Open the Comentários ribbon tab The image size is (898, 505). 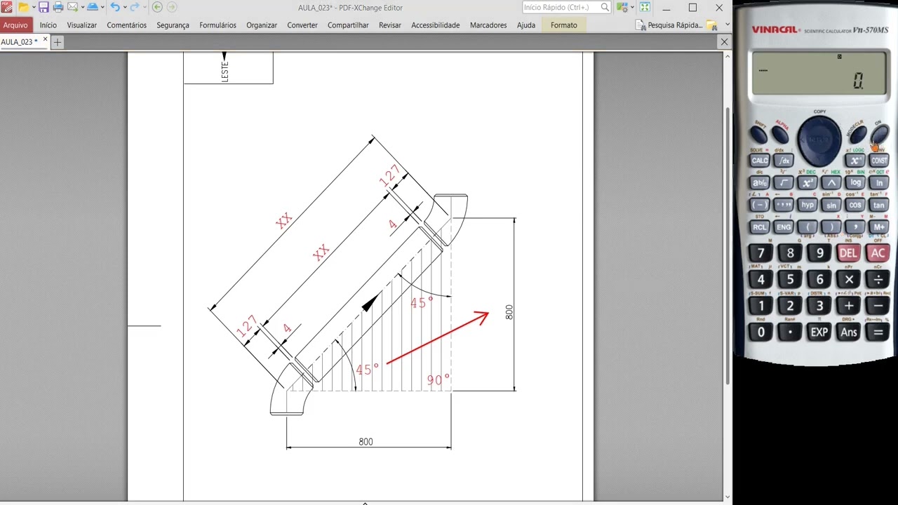click(127, 25)
